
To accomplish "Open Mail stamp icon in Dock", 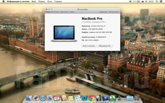I will coord(50,98).
